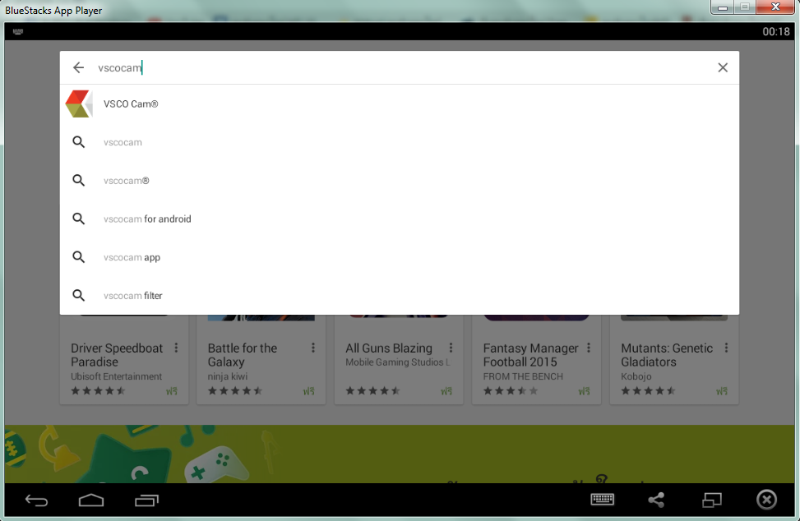
Task: Click the 00:18 clock in status bar
Action: point(776,31)
